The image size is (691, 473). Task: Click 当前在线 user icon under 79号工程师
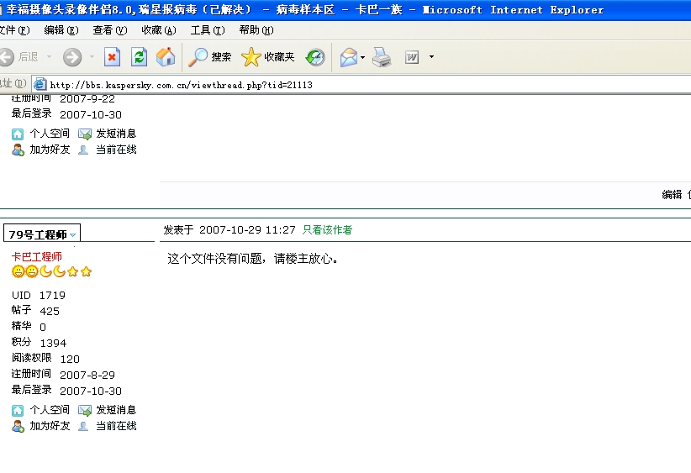pos(83,427)
